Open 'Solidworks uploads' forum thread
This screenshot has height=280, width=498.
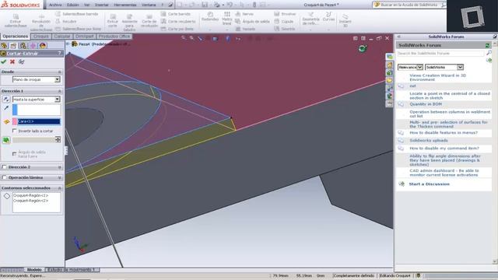429,140
